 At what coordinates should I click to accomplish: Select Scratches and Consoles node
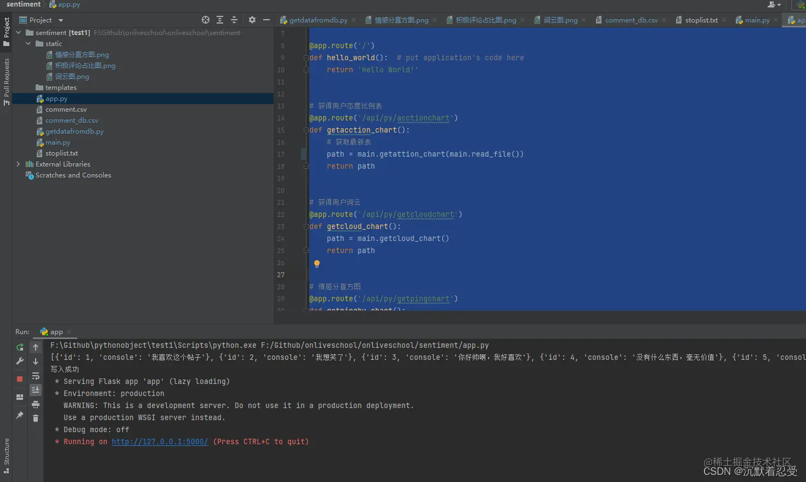pos(73,175)
